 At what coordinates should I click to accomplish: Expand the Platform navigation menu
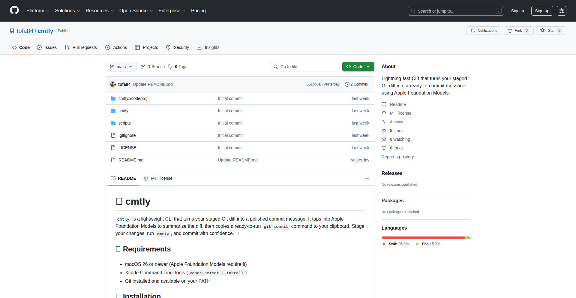[38, 11]
